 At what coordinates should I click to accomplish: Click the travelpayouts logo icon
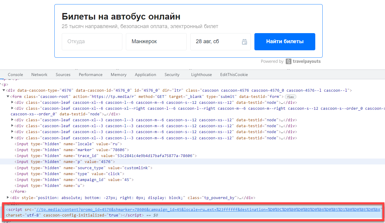[289, 62]
